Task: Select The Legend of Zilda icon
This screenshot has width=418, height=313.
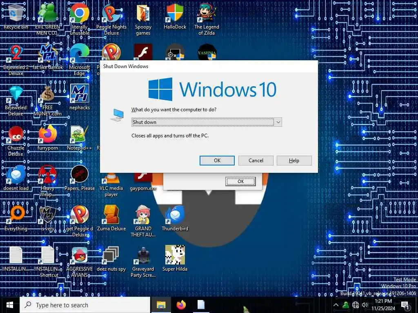Action: (207, 19)
